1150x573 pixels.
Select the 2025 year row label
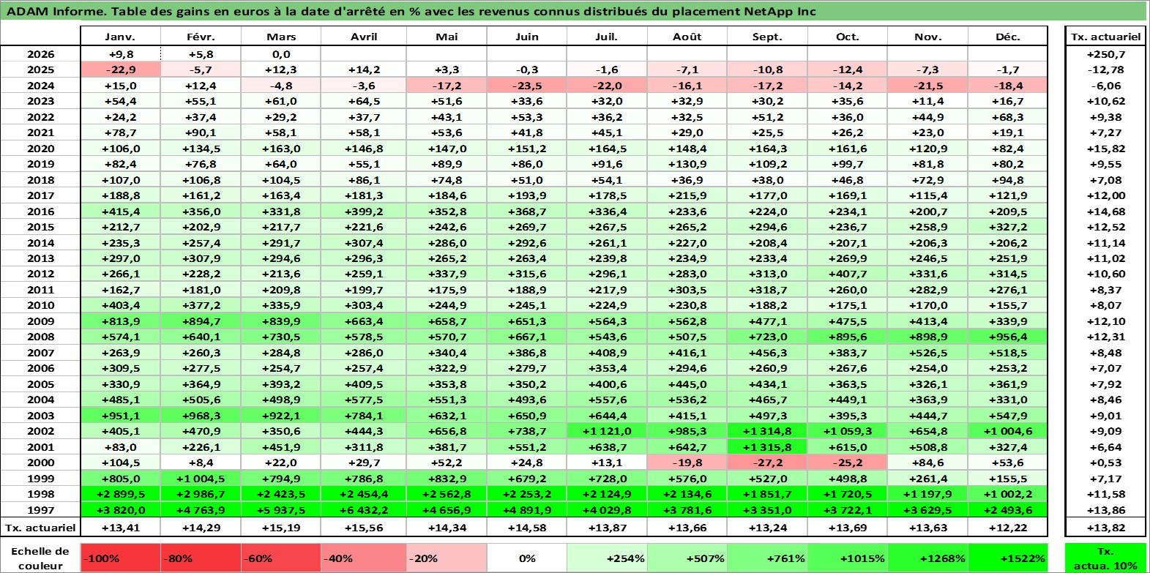click(x=40, y=70)
